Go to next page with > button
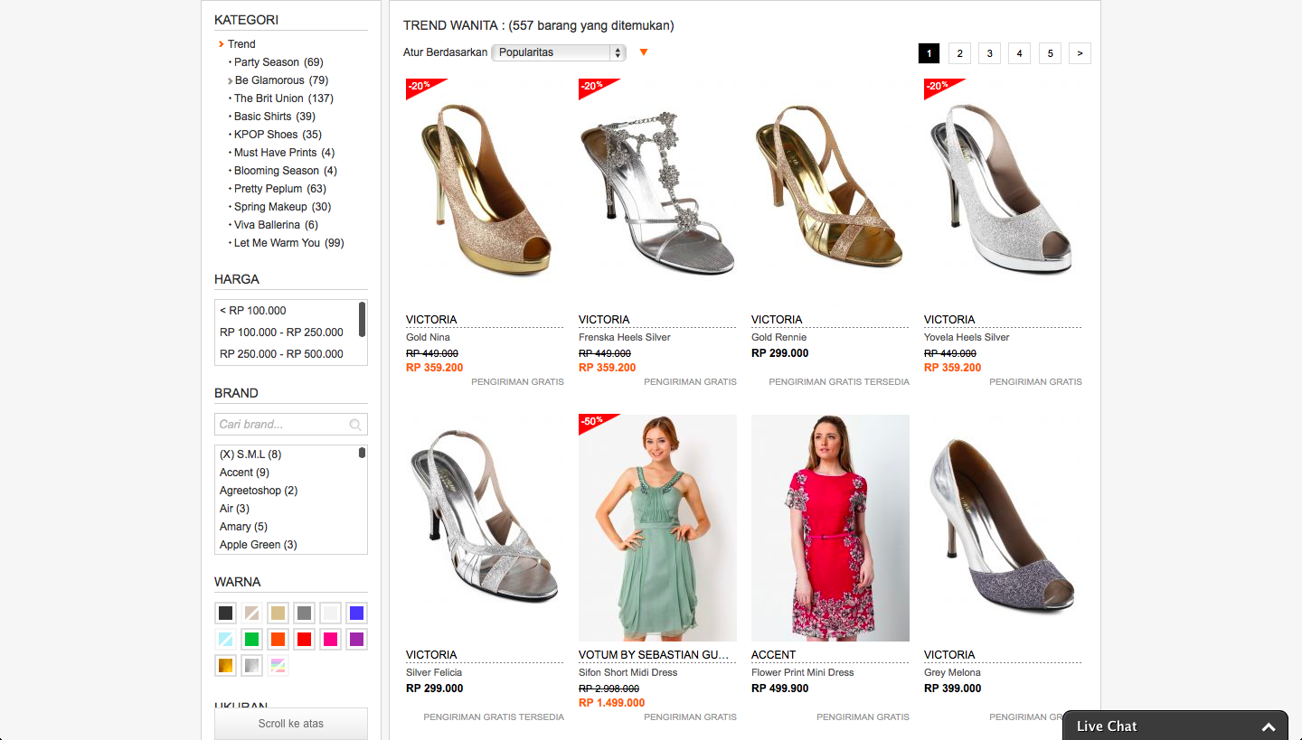The height and width of the screenshot is (740, 1302). pyautogui.click(x=1080, y=53)
